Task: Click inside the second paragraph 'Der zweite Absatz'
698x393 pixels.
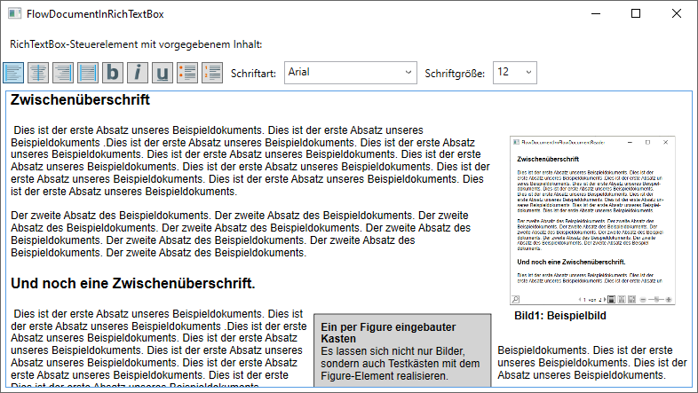Action: point(241,234)
